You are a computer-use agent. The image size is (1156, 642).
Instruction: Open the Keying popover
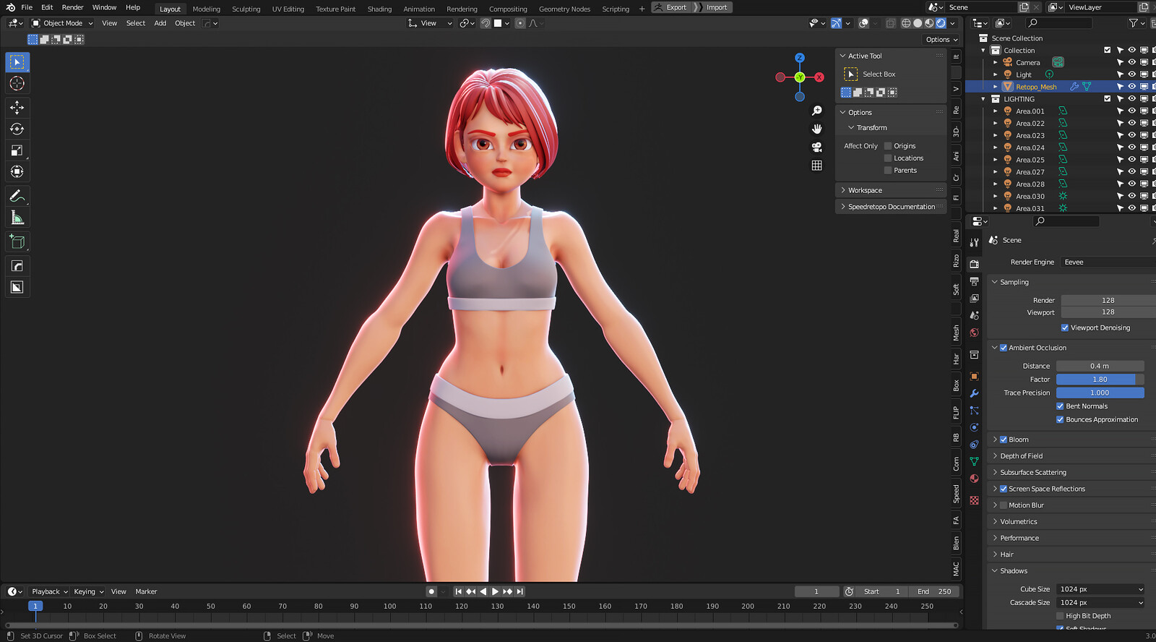pos(88,591)
